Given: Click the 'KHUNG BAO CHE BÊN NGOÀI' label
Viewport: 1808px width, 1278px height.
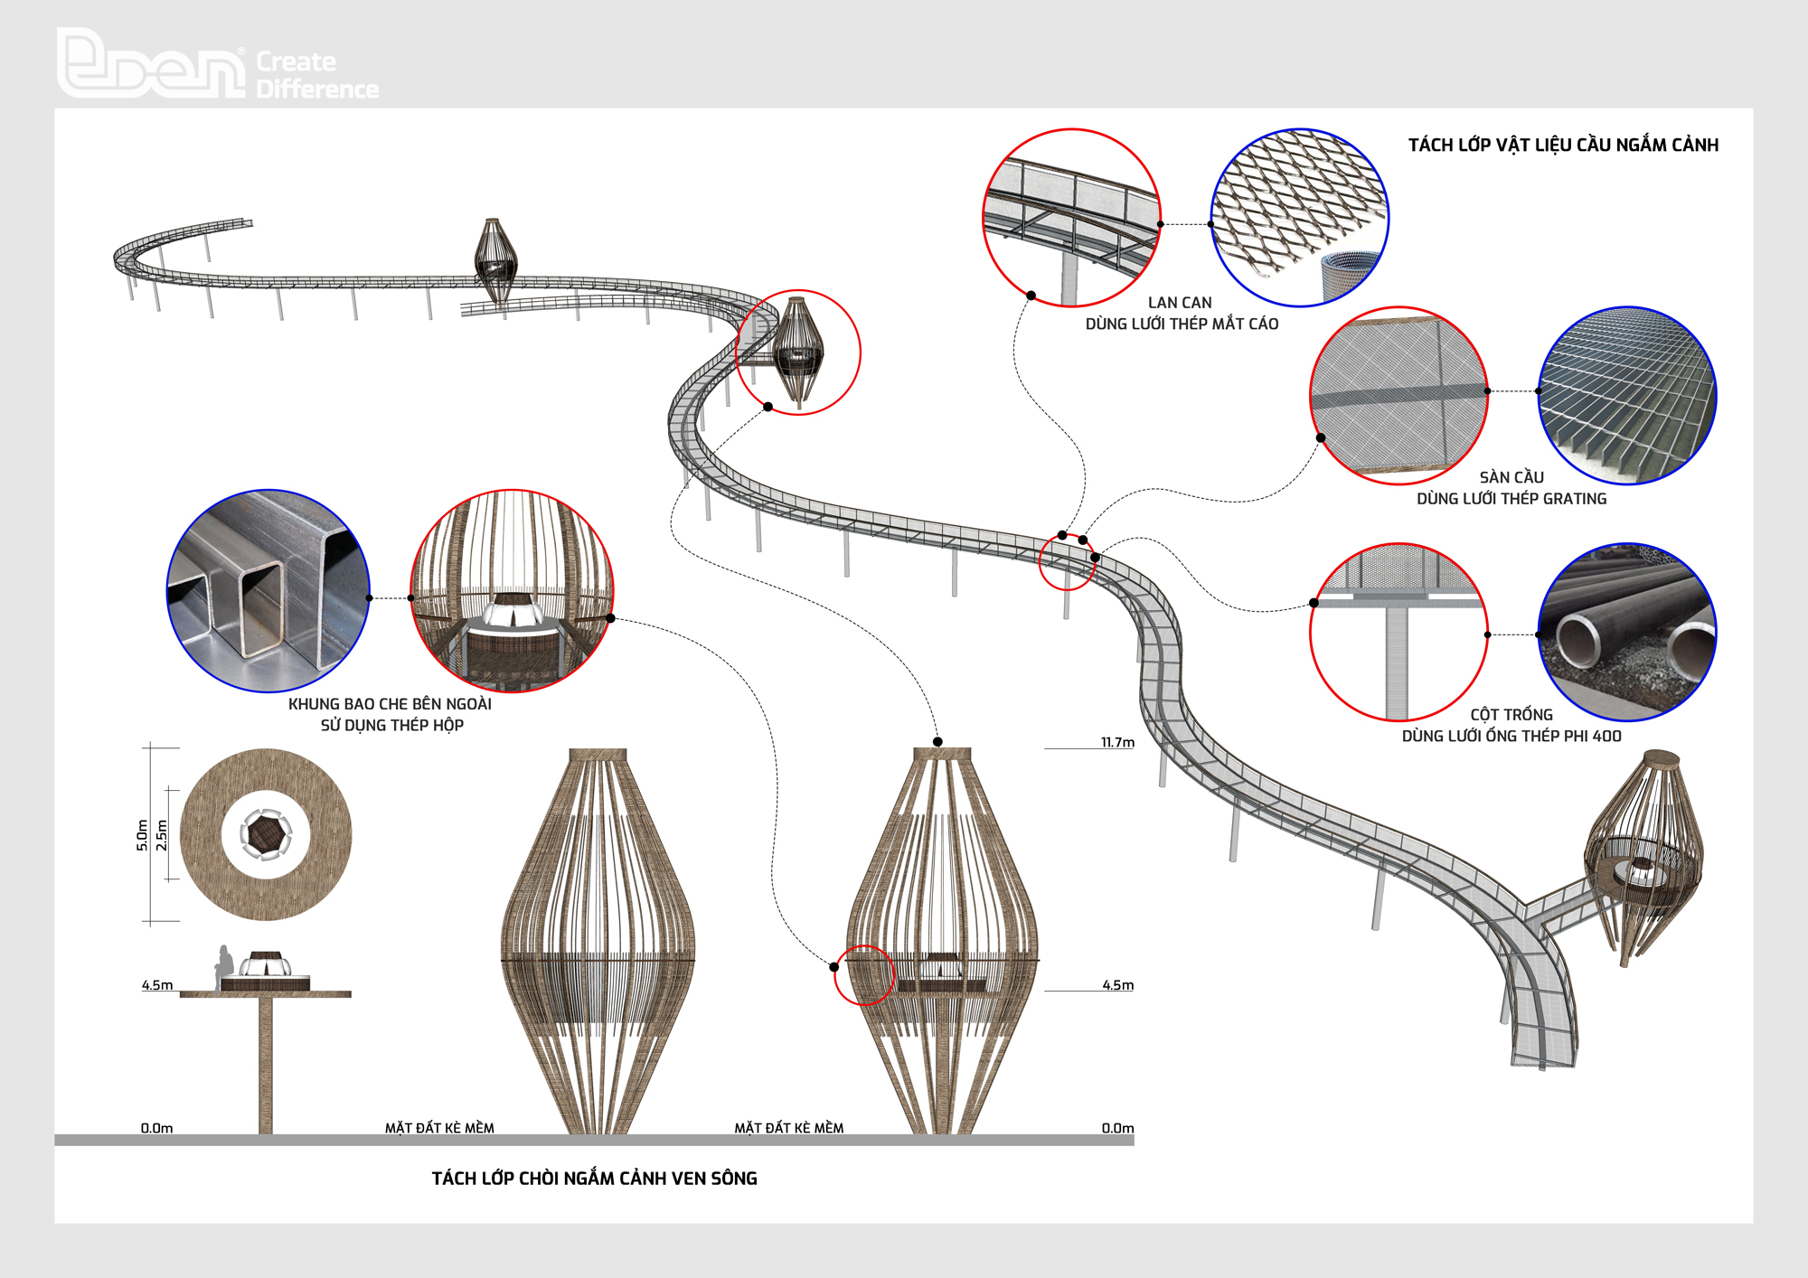Looking at the screenshot, I should coord(390,704).
